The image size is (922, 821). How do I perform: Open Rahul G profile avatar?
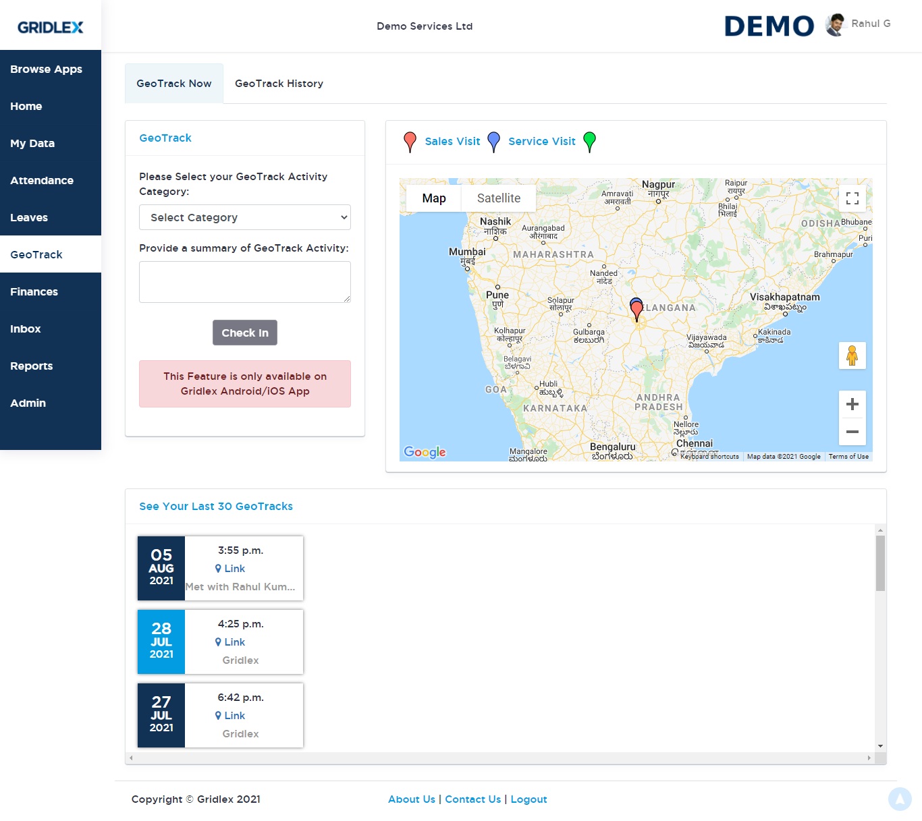tap(836, 25)
